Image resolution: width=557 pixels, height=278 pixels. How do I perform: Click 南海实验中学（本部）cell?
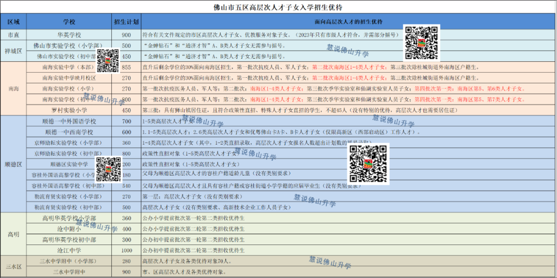pos(69,67)
